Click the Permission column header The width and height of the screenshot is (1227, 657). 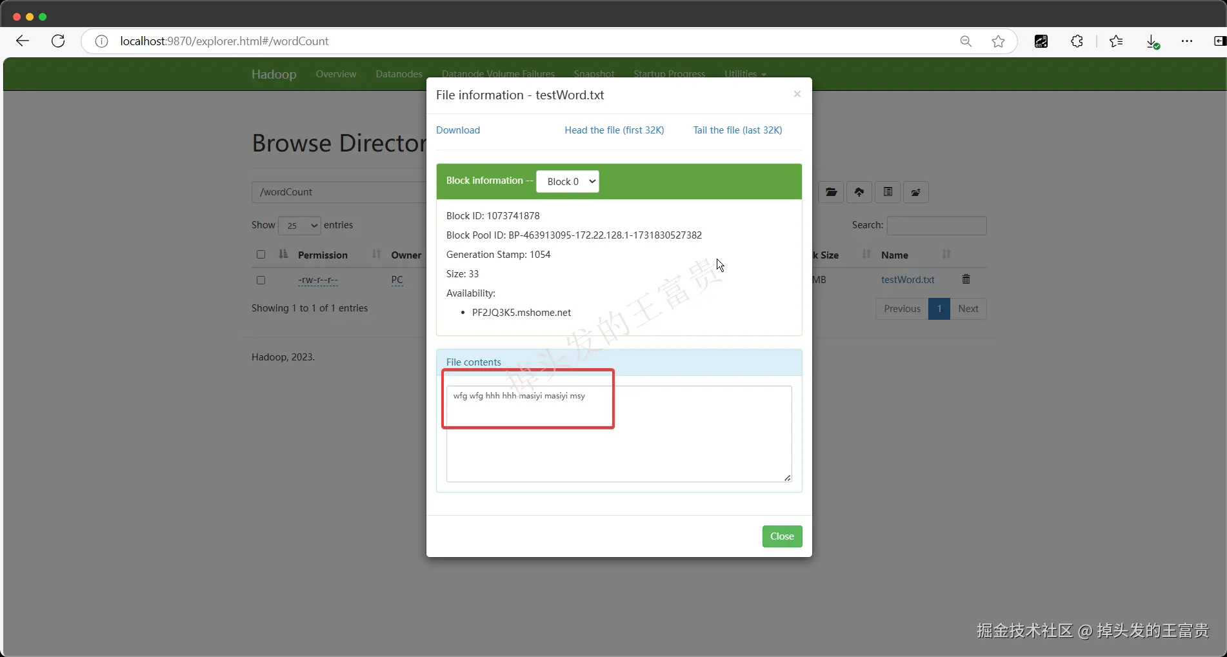point(323,255)
